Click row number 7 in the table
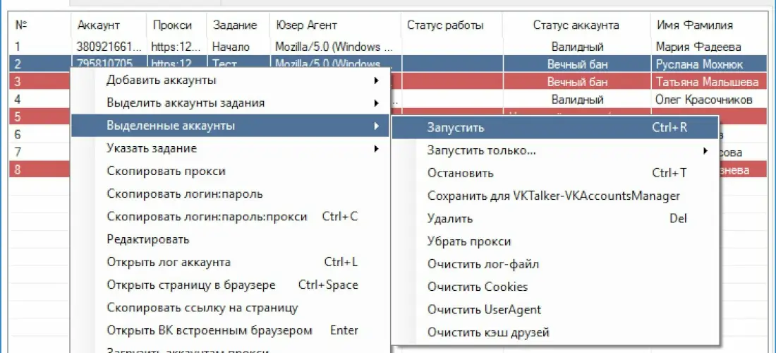The image size is (776, 353). [x=18, y=152]
